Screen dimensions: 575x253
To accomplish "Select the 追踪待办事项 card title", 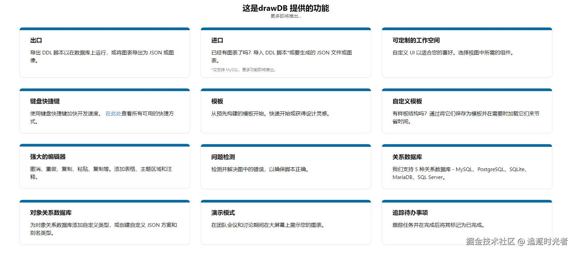I will click(x=410, y=213).
